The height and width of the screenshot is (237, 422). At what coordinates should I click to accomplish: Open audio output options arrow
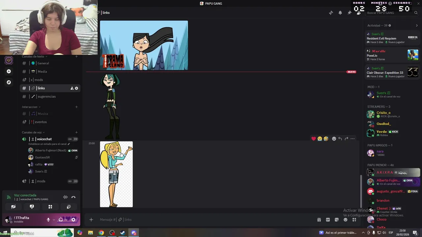[66, 220]
